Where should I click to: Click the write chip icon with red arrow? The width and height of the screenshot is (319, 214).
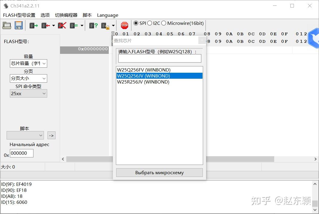point(46,25)
